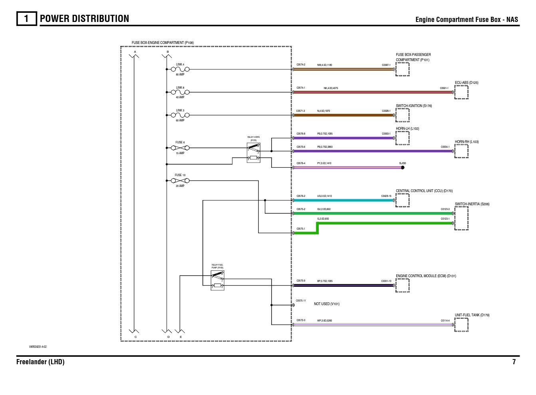Click connector label C0428-16
Screen dimensions: 536x395
[386, 196]
